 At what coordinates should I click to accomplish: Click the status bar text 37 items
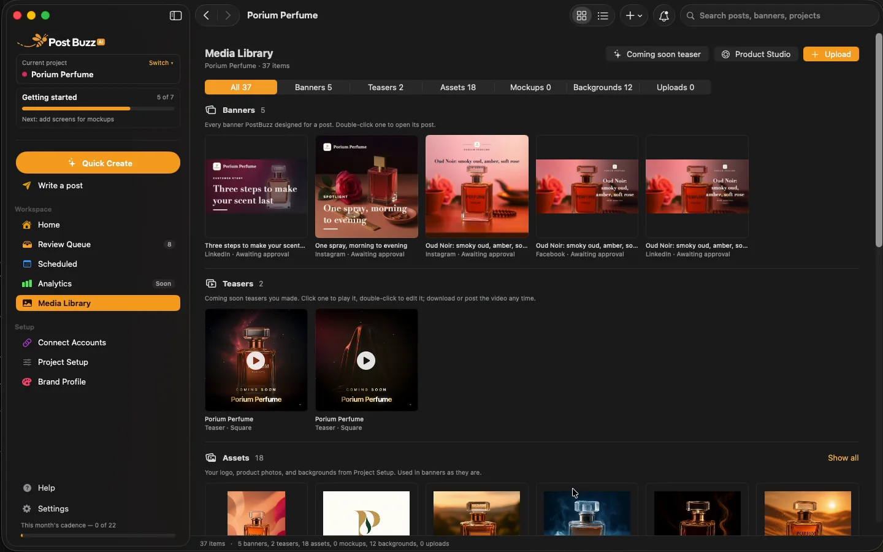pyautogui.click(x=213, y=544)
